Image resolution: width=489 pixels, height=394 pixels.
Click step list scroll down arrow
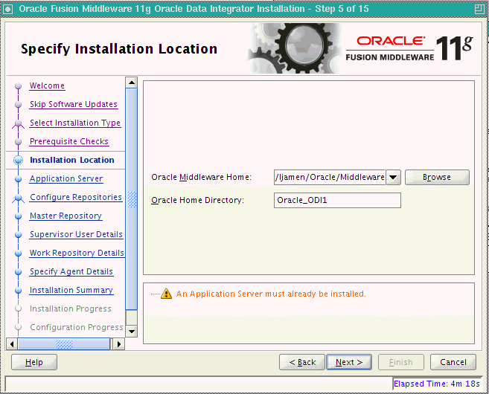tap(132, 331)
